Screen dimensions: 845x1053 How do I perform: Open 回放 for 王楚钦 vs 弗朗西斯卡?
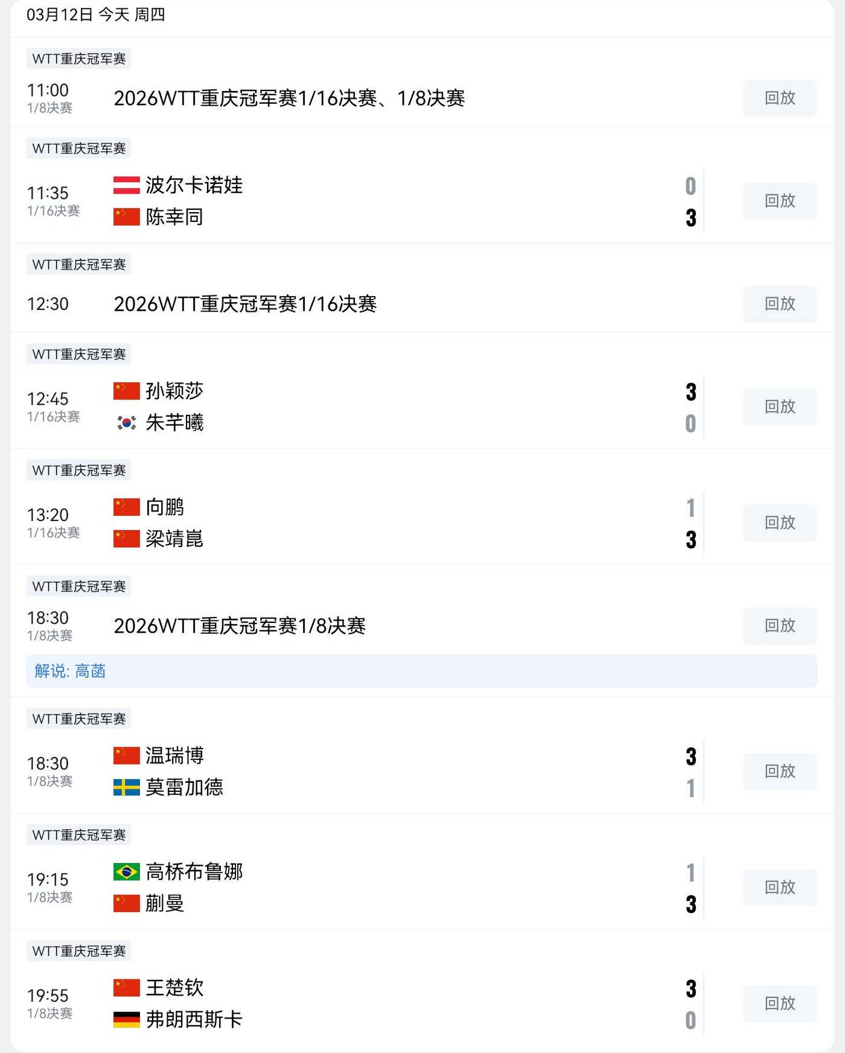(779, 1003)
